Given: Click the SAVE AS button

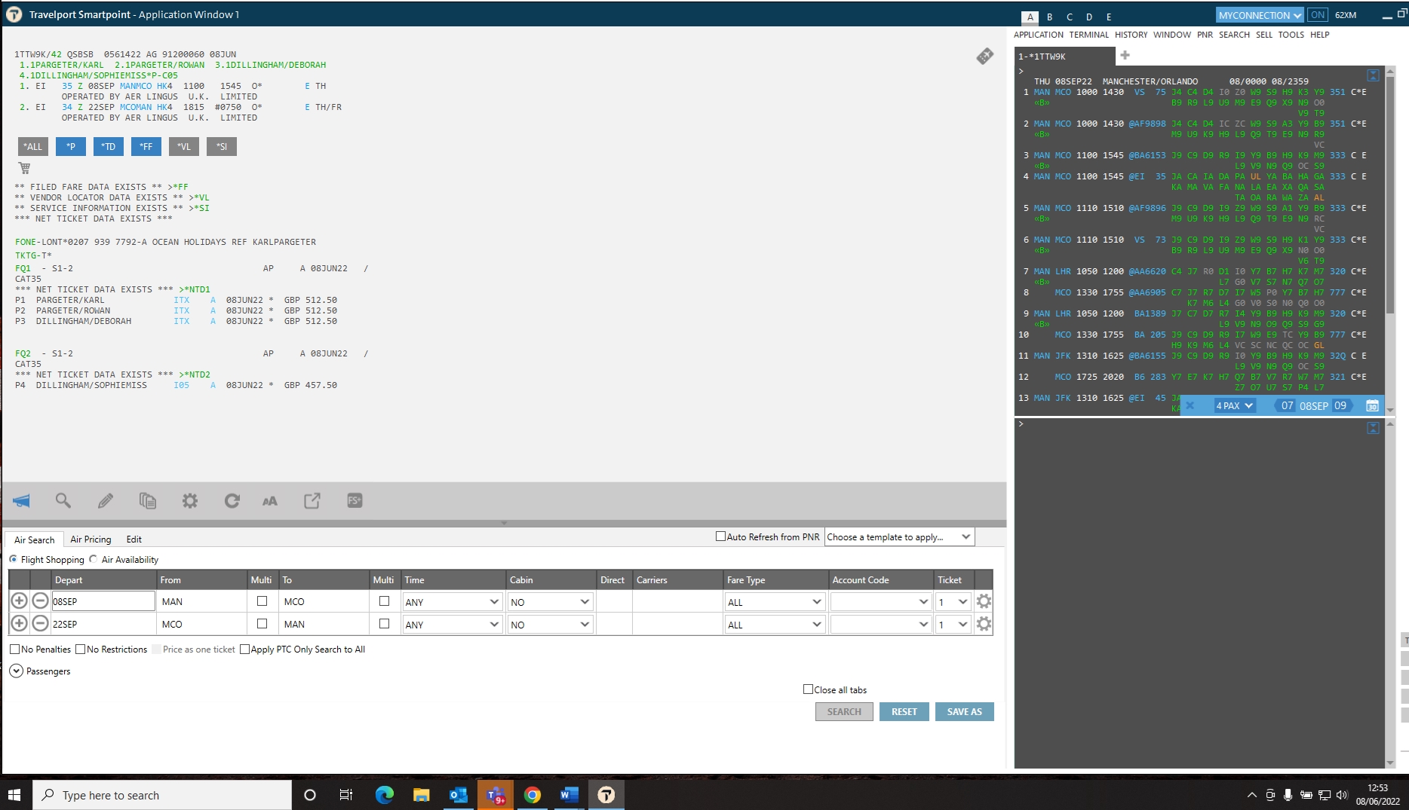Looking at the screenshot, I should coord(965,711).
